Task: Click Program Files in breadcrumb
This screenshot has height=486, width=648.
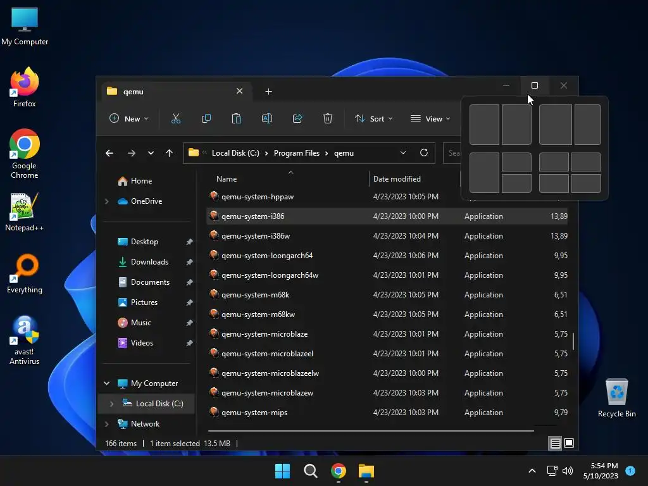Action: (x=297, y=153)
